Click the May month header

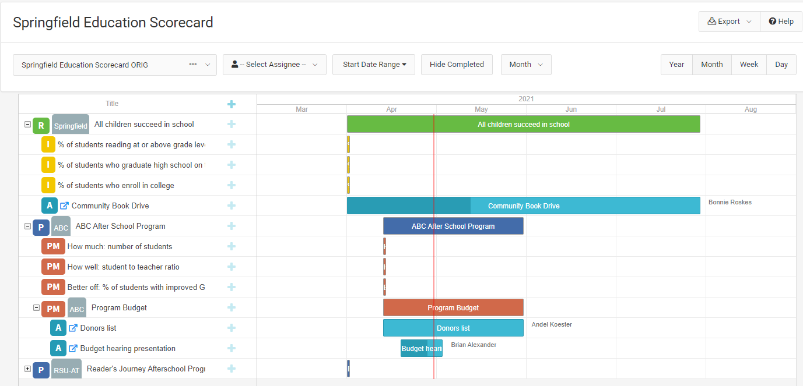(481, 109)
